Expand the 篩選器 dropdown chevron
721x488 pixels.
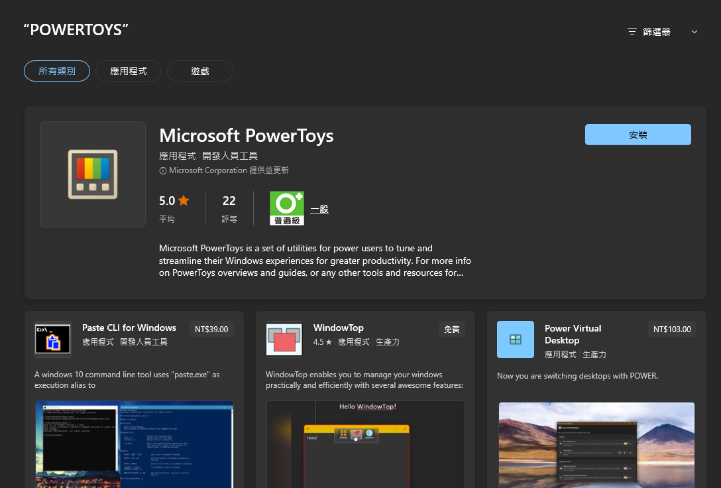click(x=694, y=32)
